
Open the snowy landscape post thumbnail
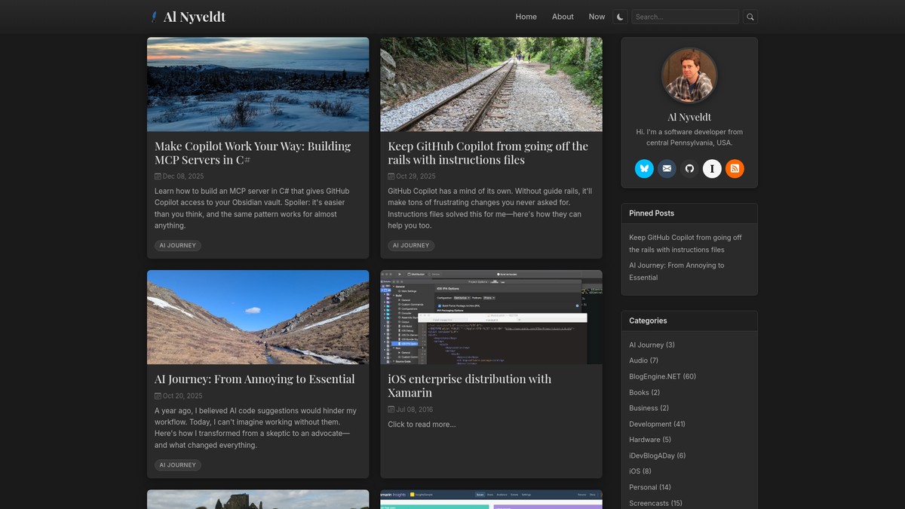[258, 84]
